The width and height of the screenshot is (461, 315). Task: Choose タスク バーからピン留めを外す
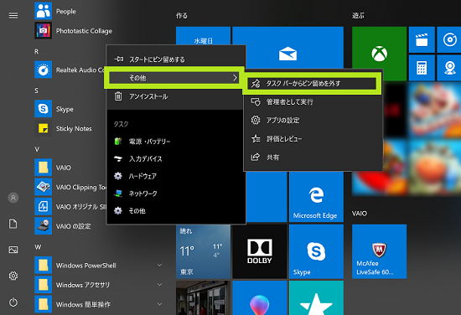click(x=312, y=84)
